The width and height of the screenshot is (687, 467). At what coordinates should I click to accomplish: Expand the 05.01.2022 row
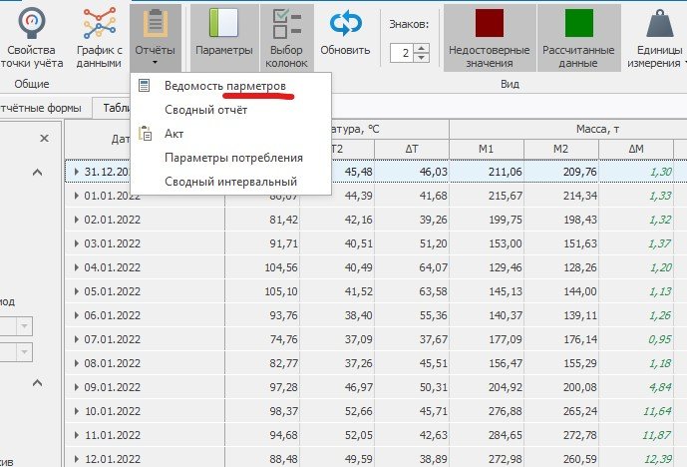point(77,293)
